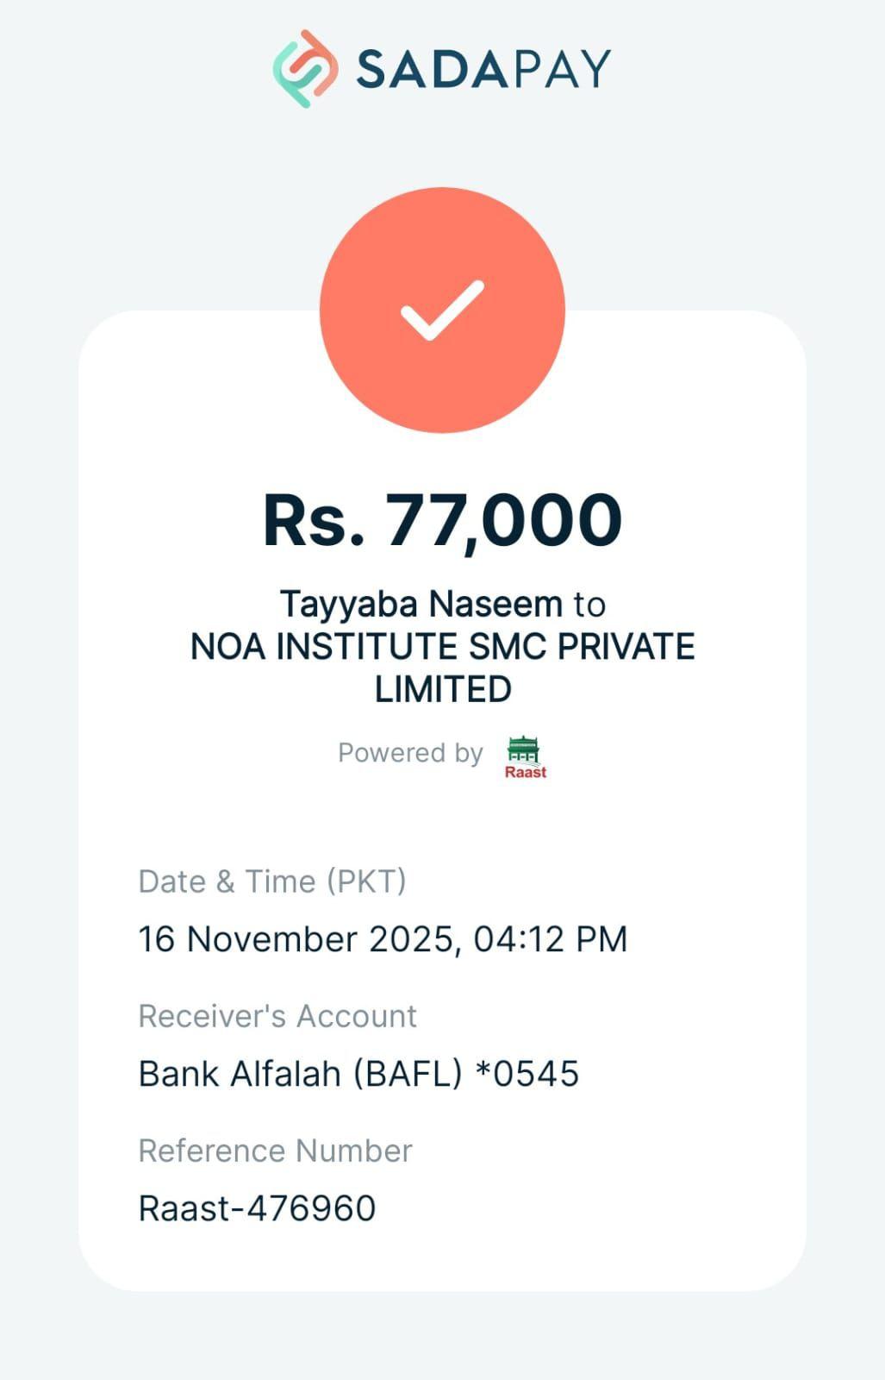Viewport: 885px width, 1380px height.
Task: Click the Date & Time (PKT) label
Action: [x=272, y=881]
